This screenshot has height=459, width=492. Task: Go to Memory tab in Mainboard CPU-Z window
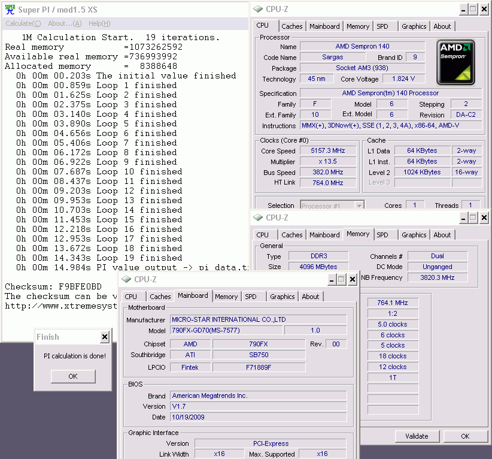pyautogui.click(x=226, y=297)
